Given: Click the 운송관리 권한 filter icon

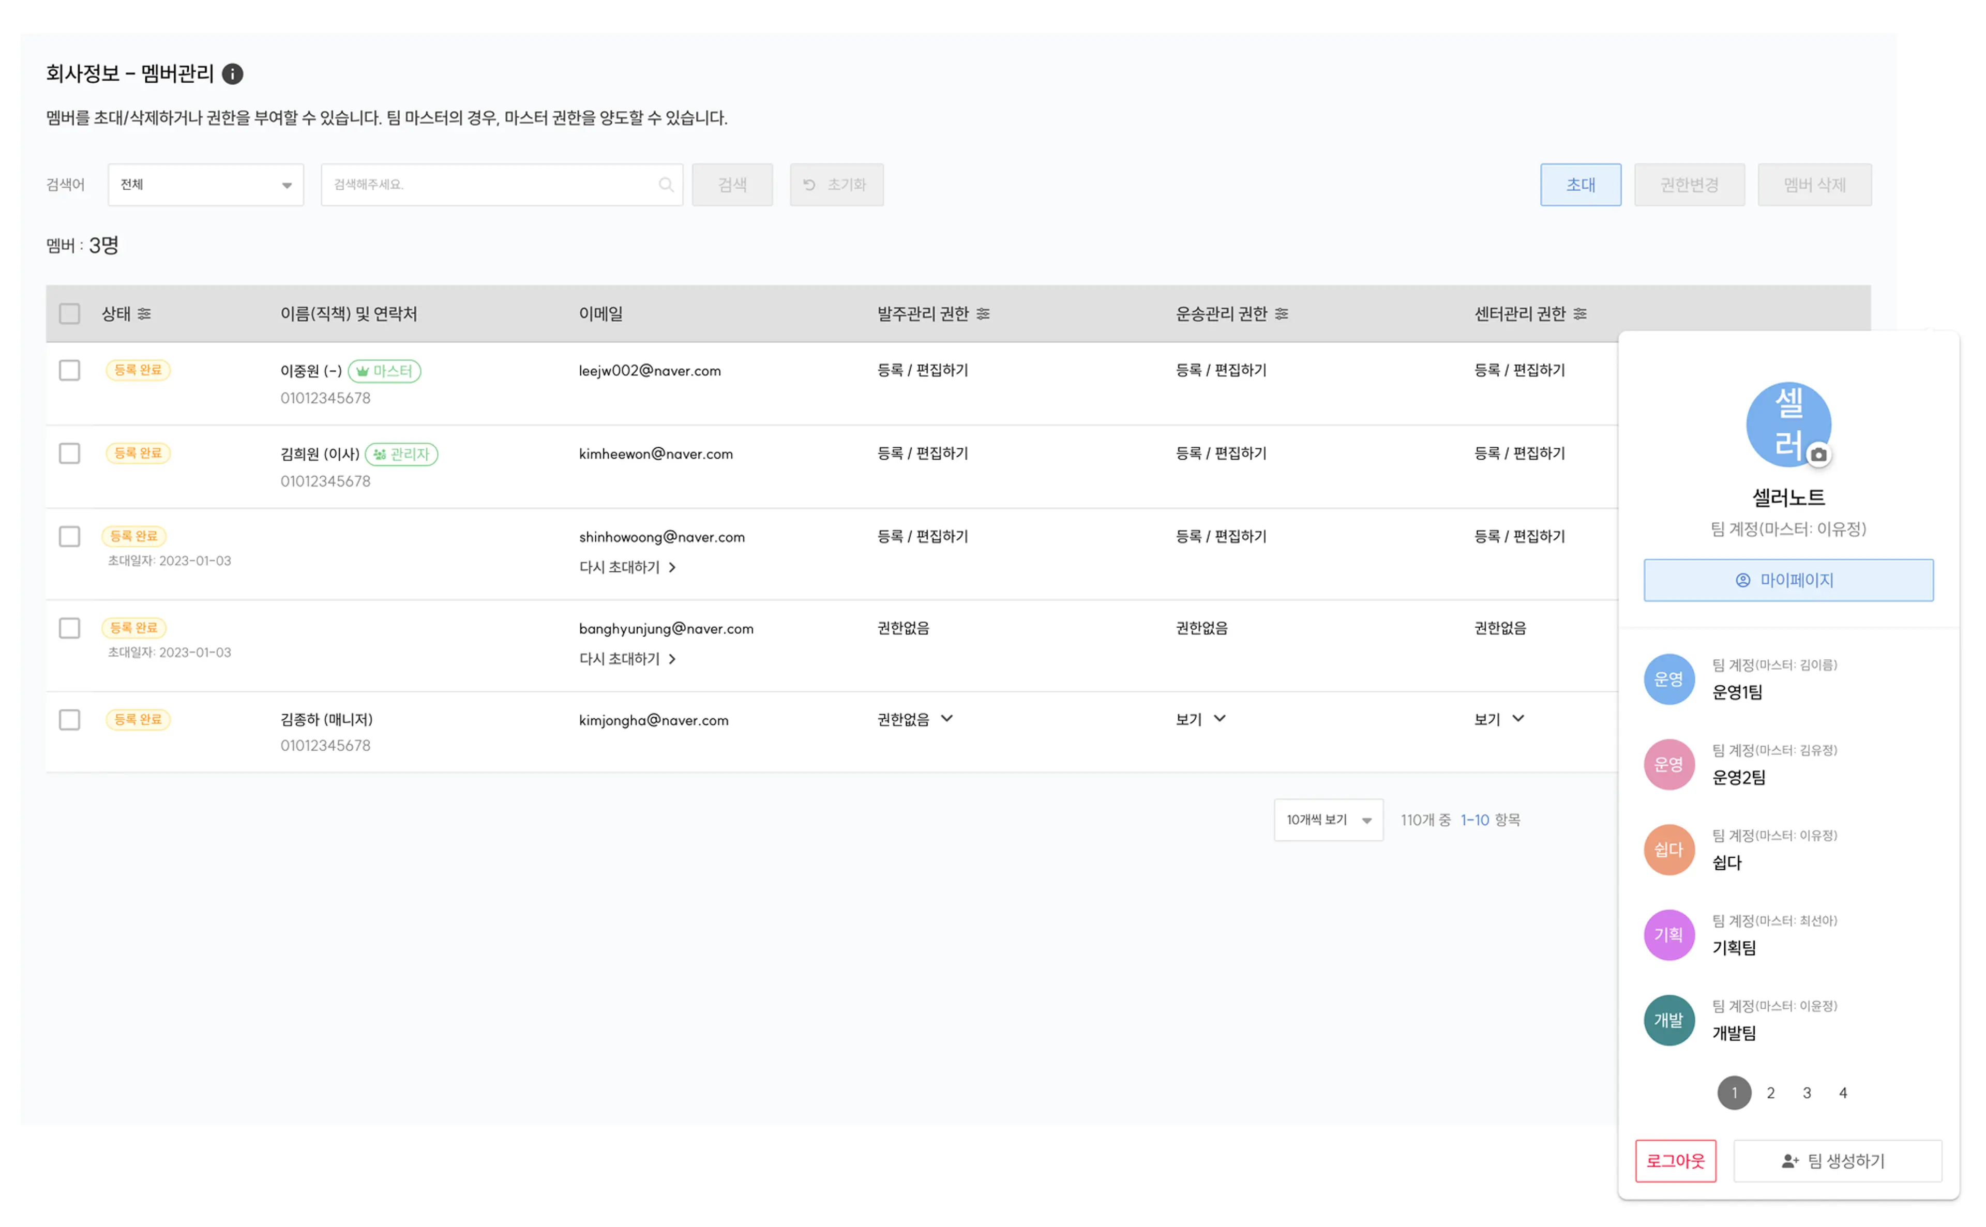Looking at the screenshot, I should (1282, 313).
